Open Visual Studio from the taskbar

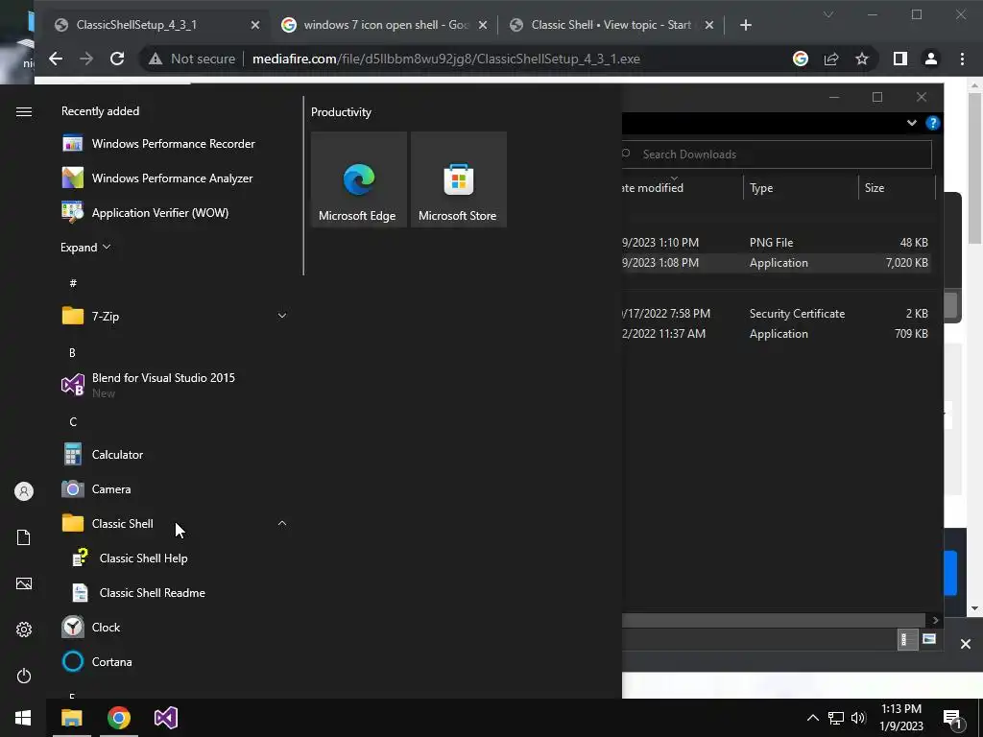coord(166,718)
